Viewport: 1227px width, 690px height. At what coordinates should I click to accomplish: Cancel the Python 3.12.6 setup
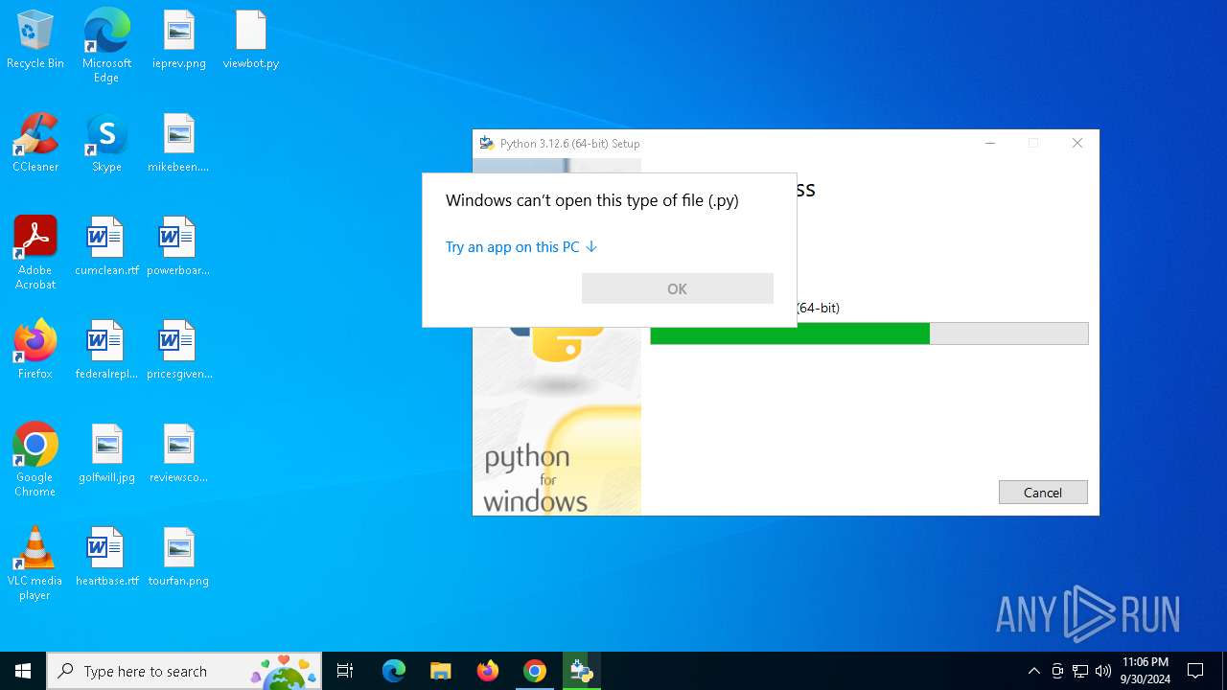point(1043,493)
